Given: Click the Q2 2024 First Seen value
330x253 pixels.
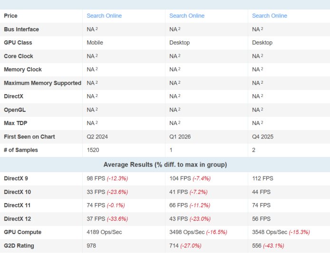Looking at the screenshot, I should (97, 136).
